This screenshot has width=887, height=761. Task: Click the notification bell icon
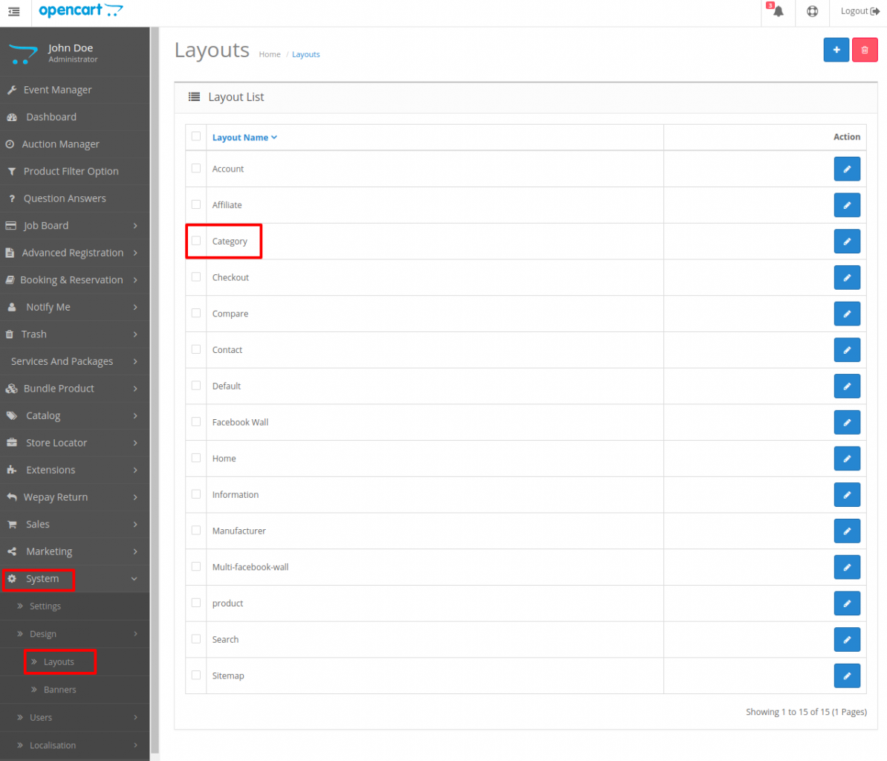[777, 12]
